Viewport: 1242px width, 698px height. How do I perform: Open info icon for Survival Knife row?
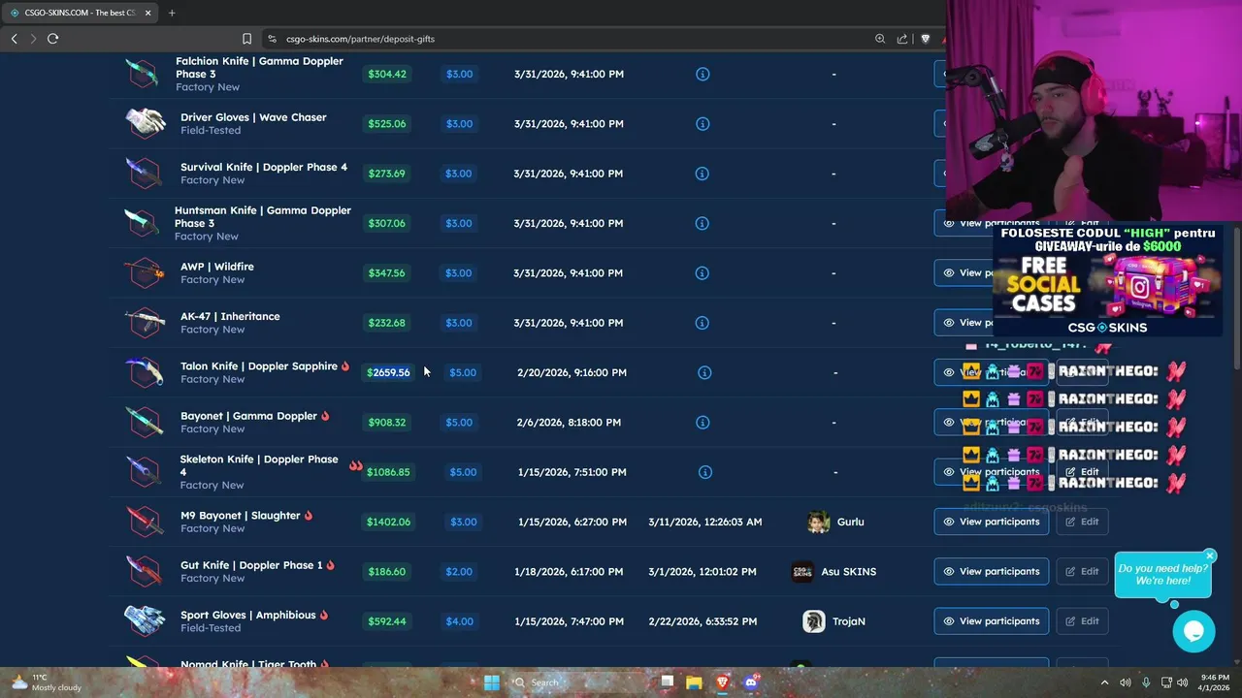pyautogui.click(x=703, y=174)
